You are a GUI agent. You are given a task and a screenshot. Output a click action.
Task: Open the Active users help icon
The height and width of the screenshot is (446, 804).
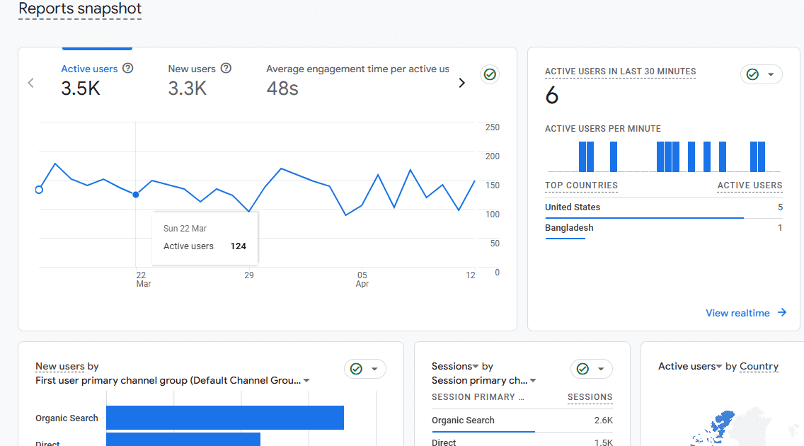click(x=127, y=68)
